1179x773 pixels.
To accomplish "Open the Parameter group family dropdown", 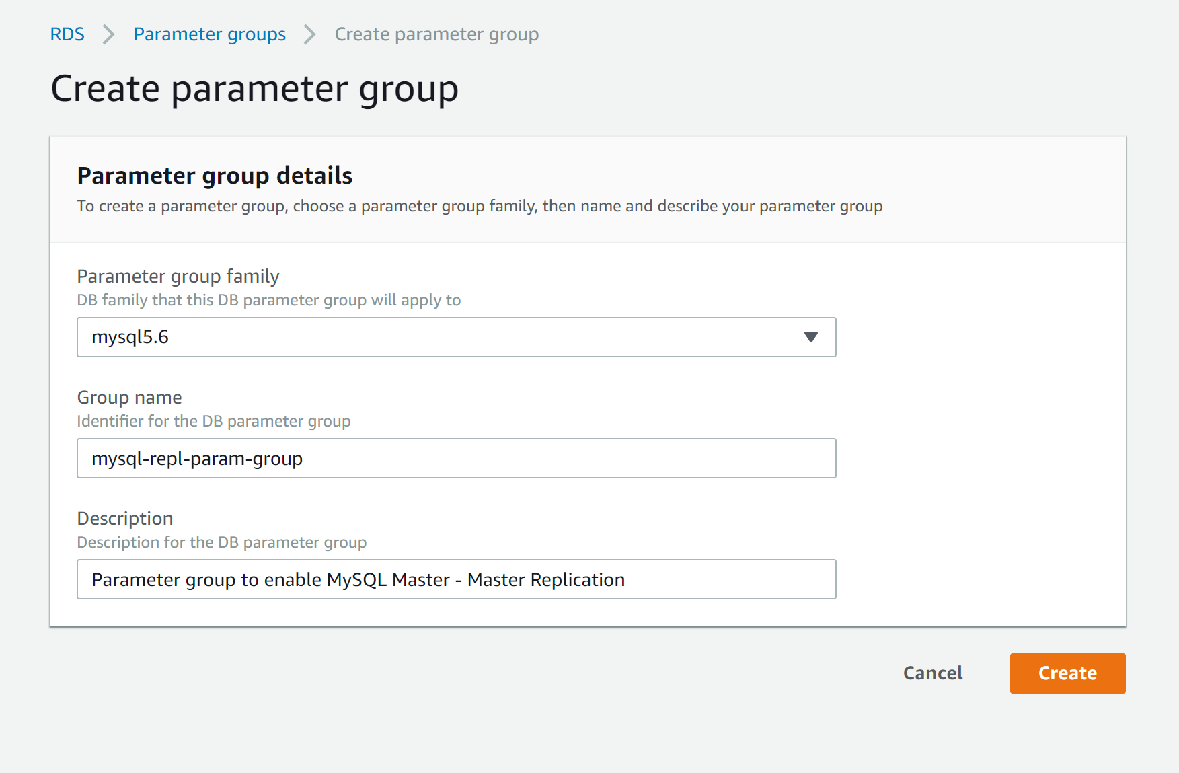I will (456, 337).
